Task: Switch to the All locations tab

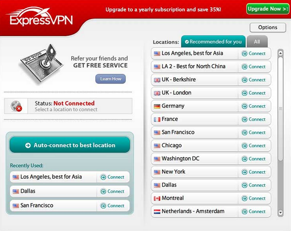Action: click(257, 42)
